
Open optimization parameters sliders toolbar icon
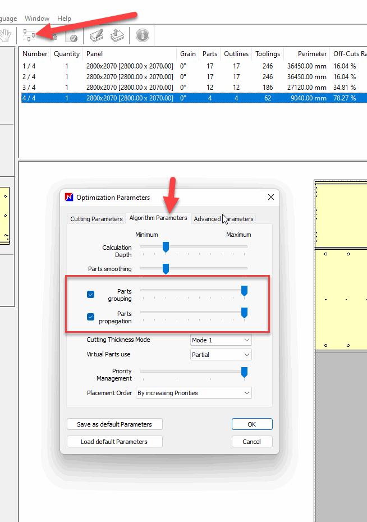(x=29, y=35)
